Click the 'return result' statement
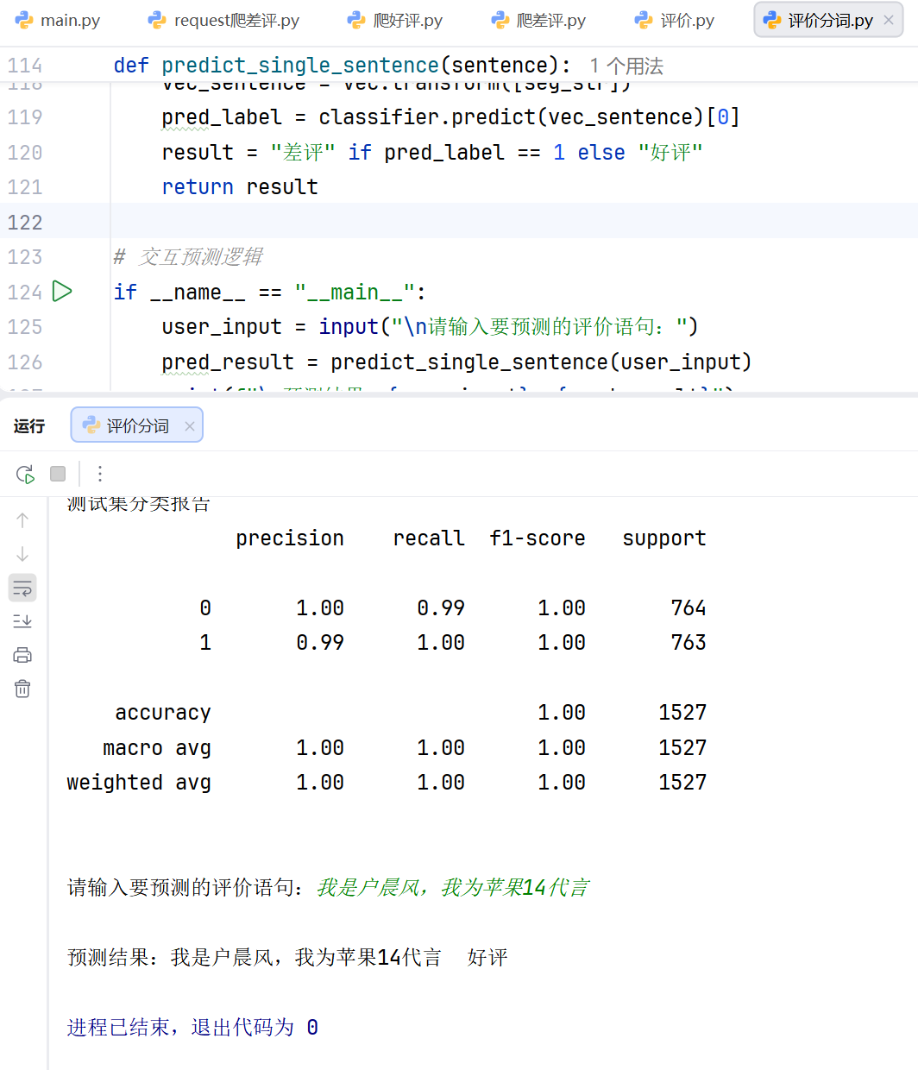Screen dimensions: 918x1070 [240, 187]
